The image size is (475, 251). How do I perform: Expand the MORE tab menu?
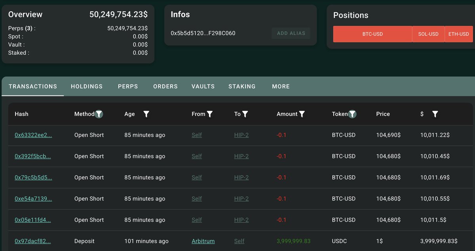(281, 86)
